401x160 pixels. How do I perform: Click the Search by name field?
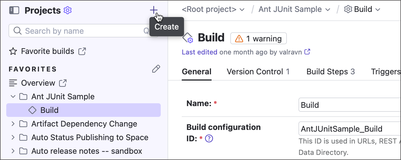[80, 31]
